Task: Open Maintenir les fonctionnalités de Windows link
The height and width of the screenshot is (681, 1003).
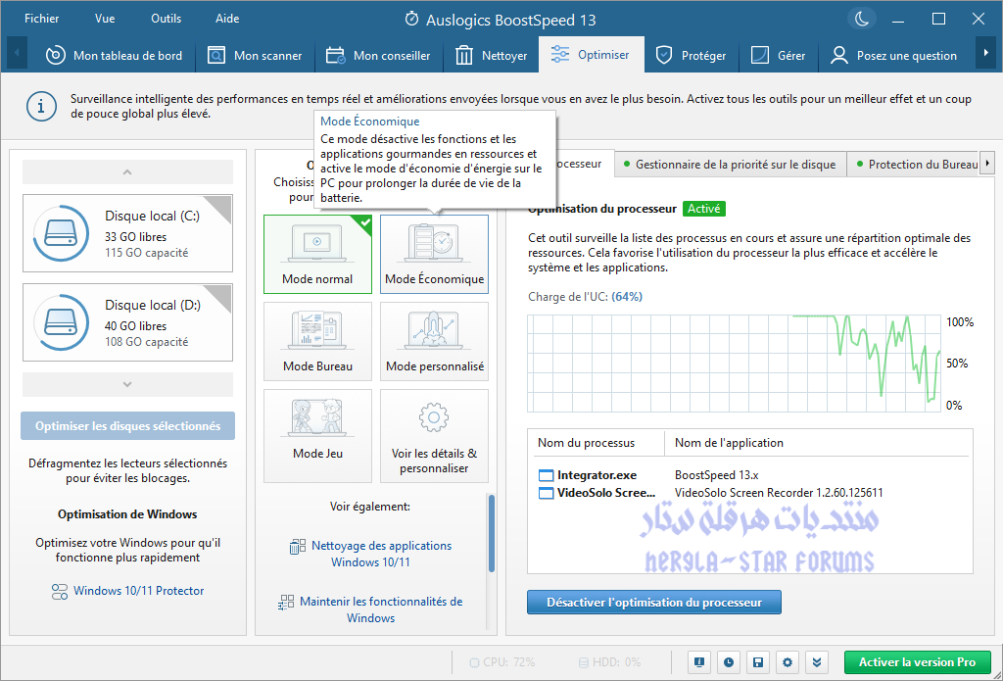Action: [x=381, y=609]
